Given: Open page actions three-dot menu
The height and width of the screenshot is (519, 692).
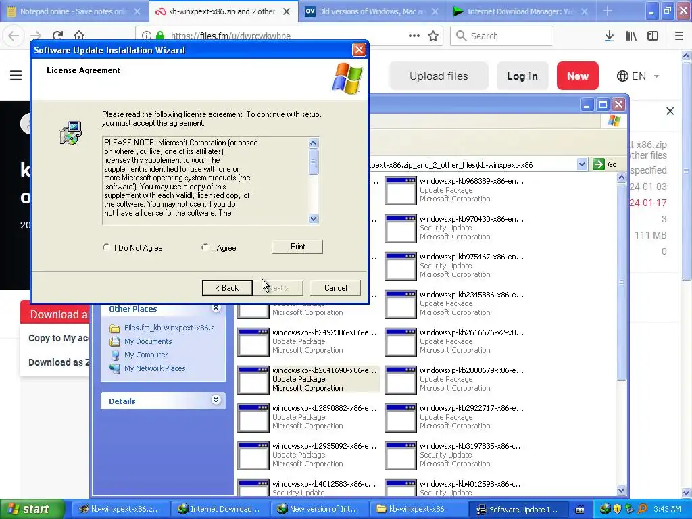Looking at the screenshot, I should pos(414,36).
